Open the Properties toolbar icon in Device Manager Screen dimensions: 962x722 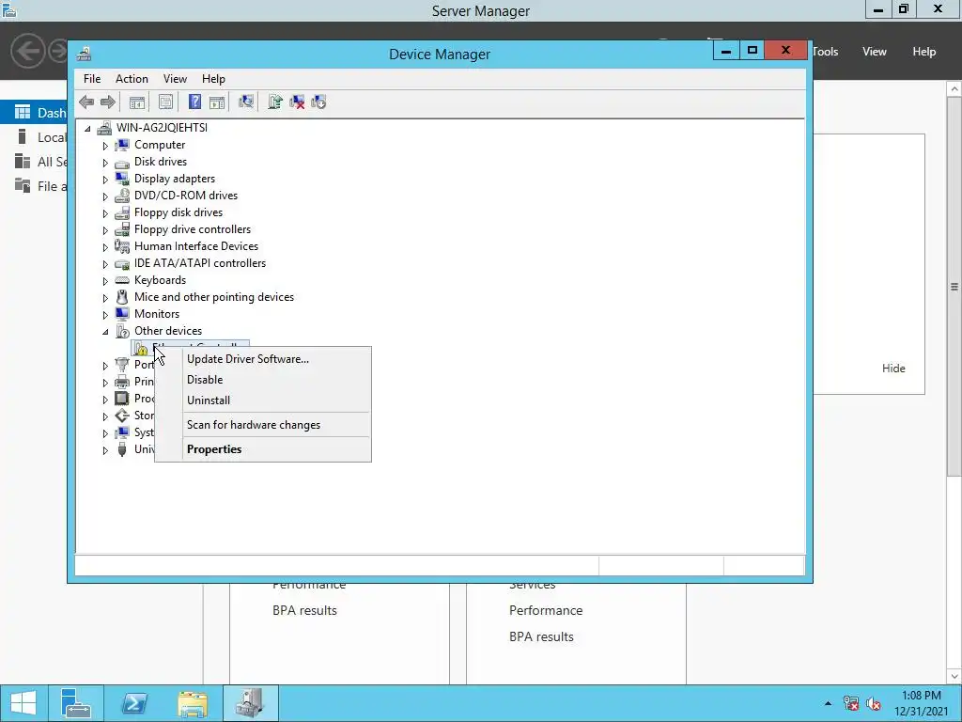click(165, 102)
